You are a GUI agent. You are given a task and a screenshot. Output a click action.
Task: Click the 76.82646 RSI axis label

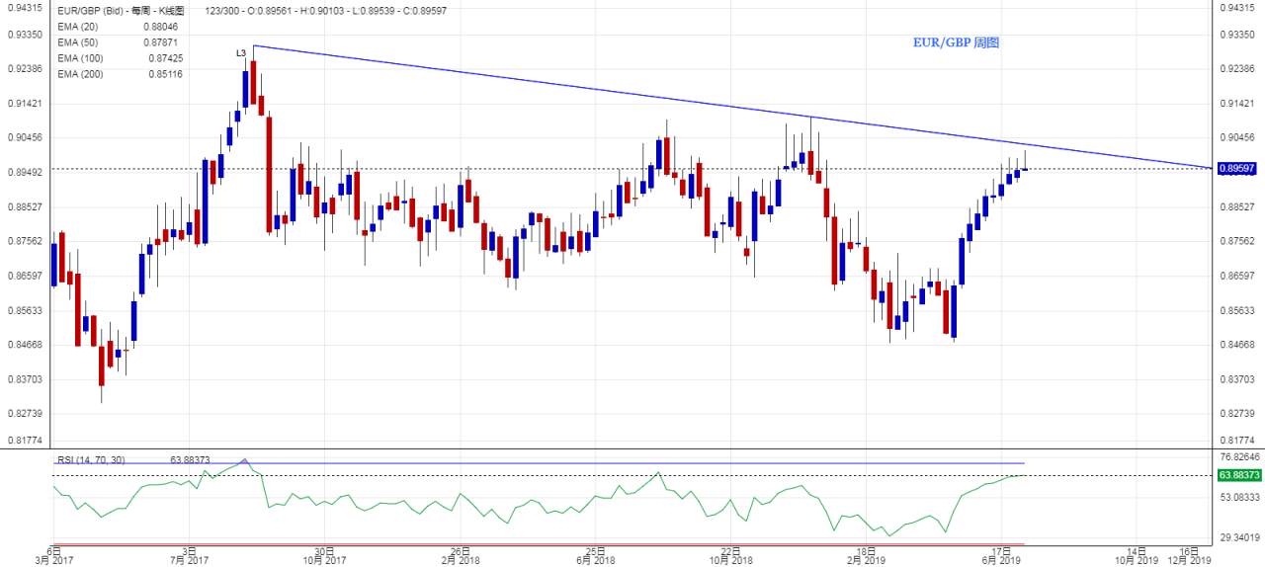[1240, 457]
